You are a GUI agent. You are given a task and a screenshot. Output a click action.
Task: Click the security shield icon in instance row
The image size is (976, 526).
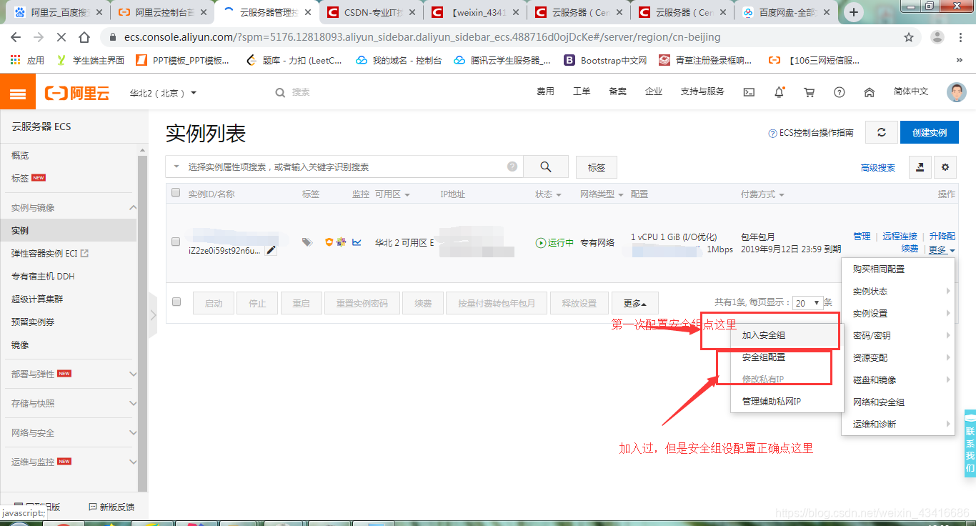click(329, 242)
